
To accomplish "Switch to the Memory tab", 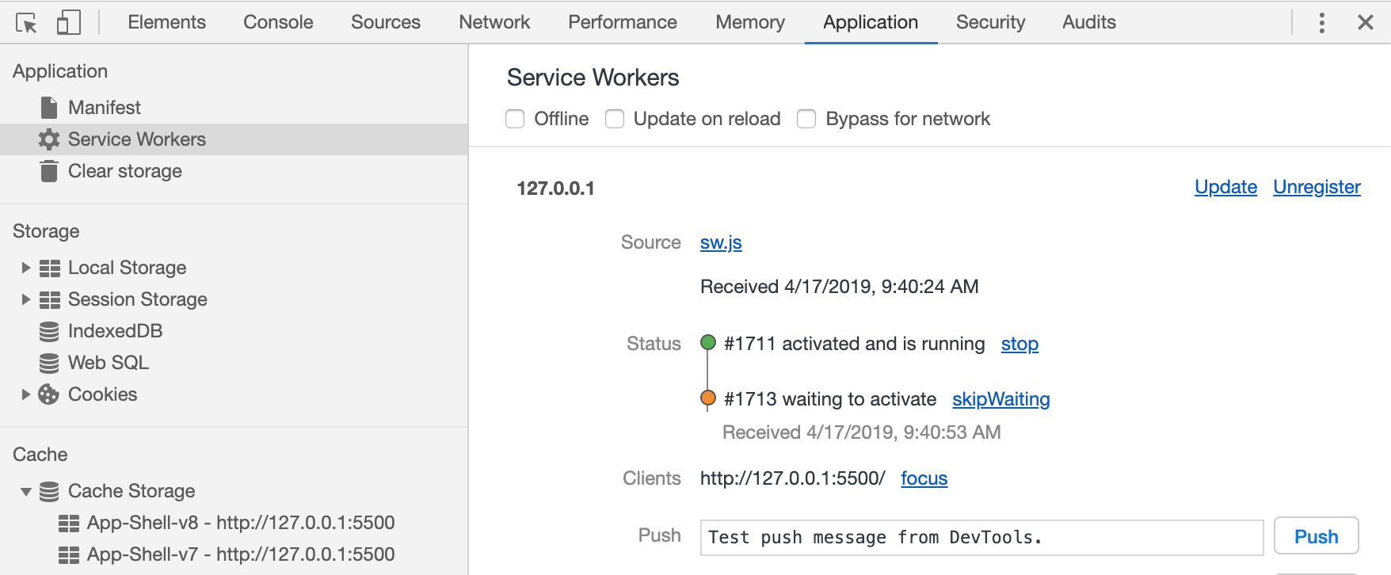I will click(x=750, y=22).
